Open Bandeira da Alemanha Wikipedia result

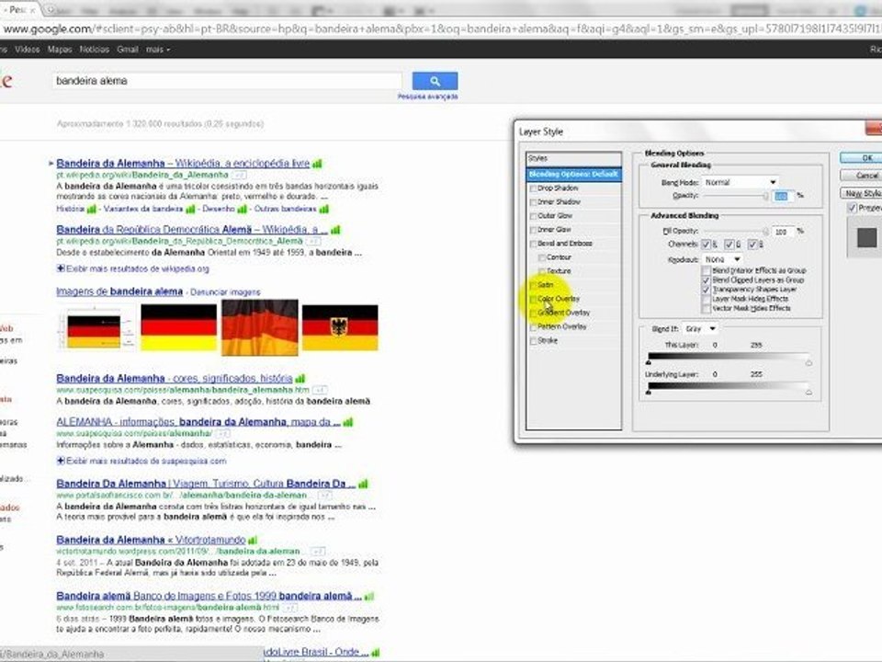click(x=183, y=164)
